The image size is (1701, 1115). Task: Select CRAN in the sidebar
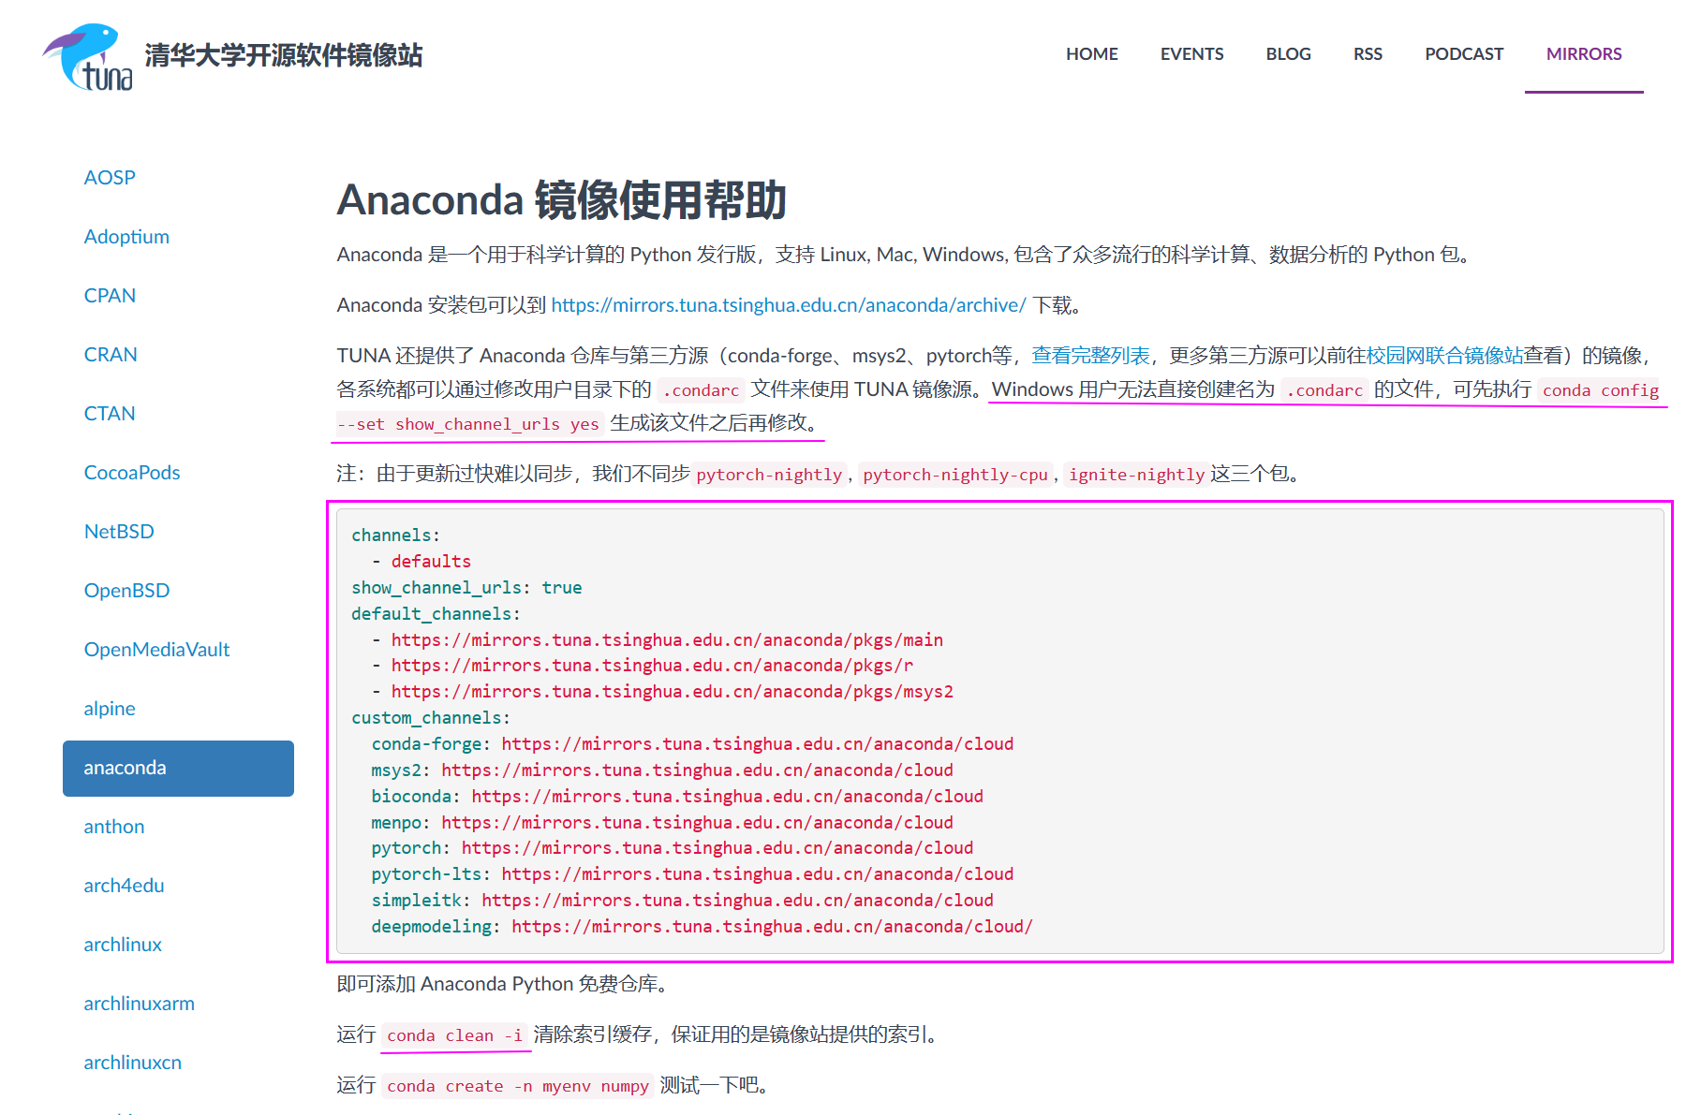click(x=111, y=355)
